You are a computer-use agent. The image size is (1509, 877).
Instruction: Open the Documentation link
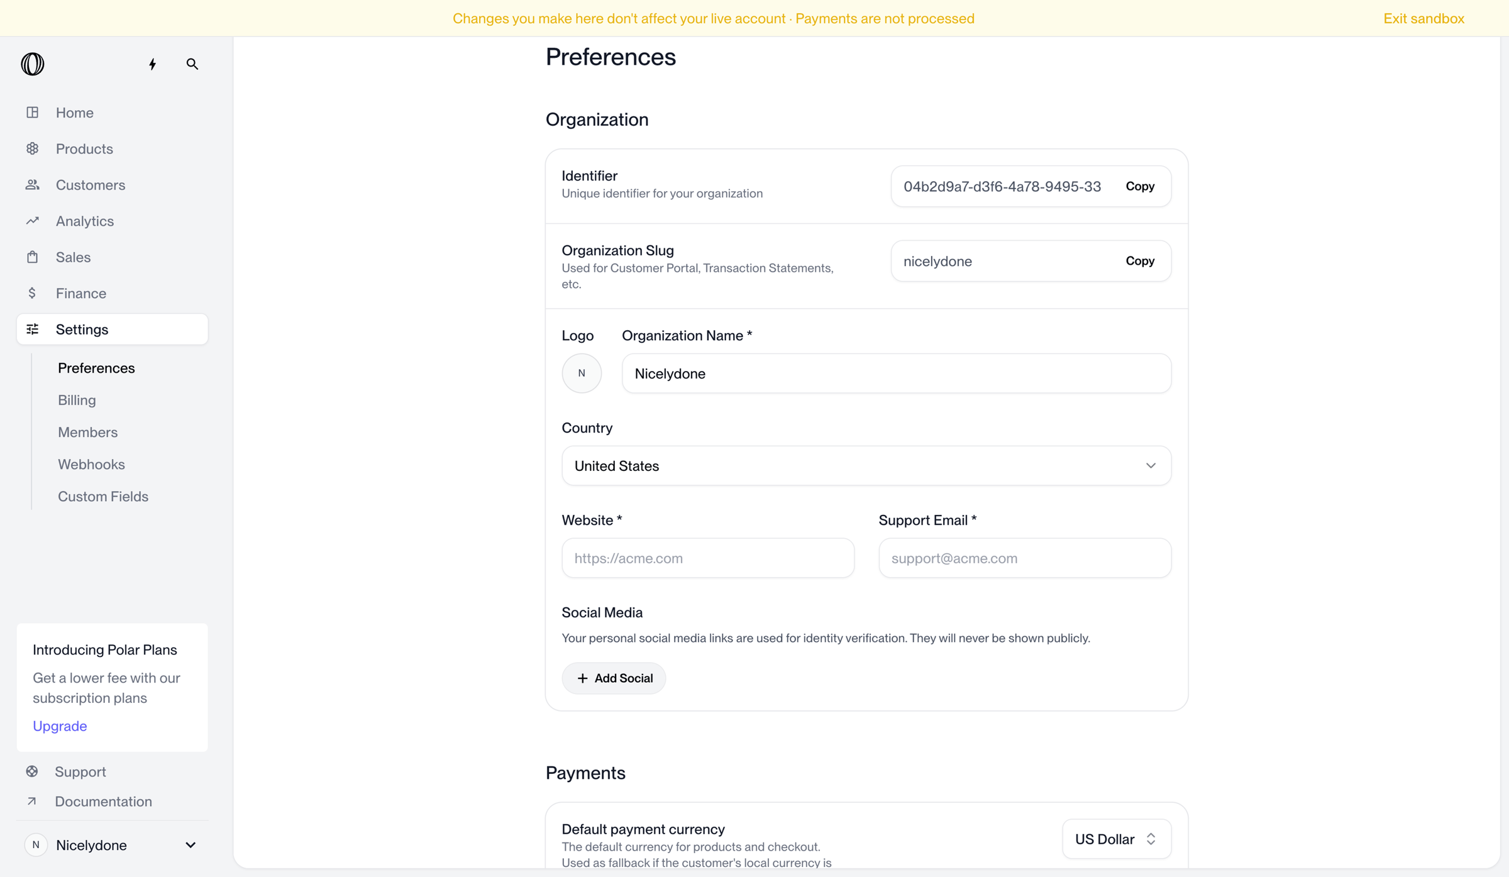tap(103, 801)
